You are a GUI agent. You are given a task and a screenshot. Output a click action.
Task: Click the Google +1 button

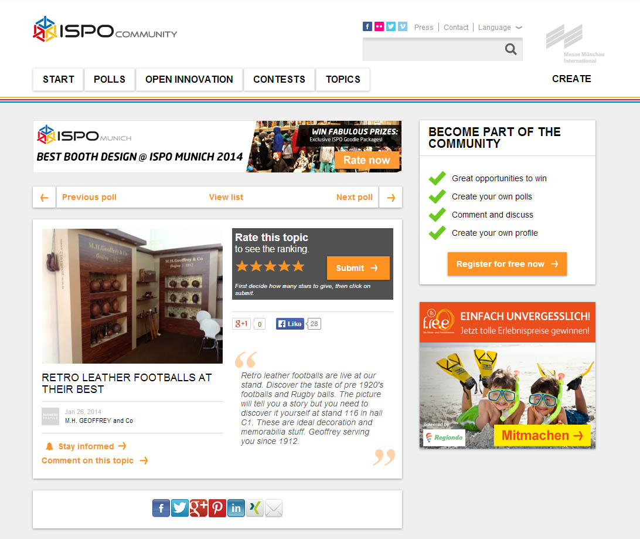pyautogui.click(x=241, y=324)
